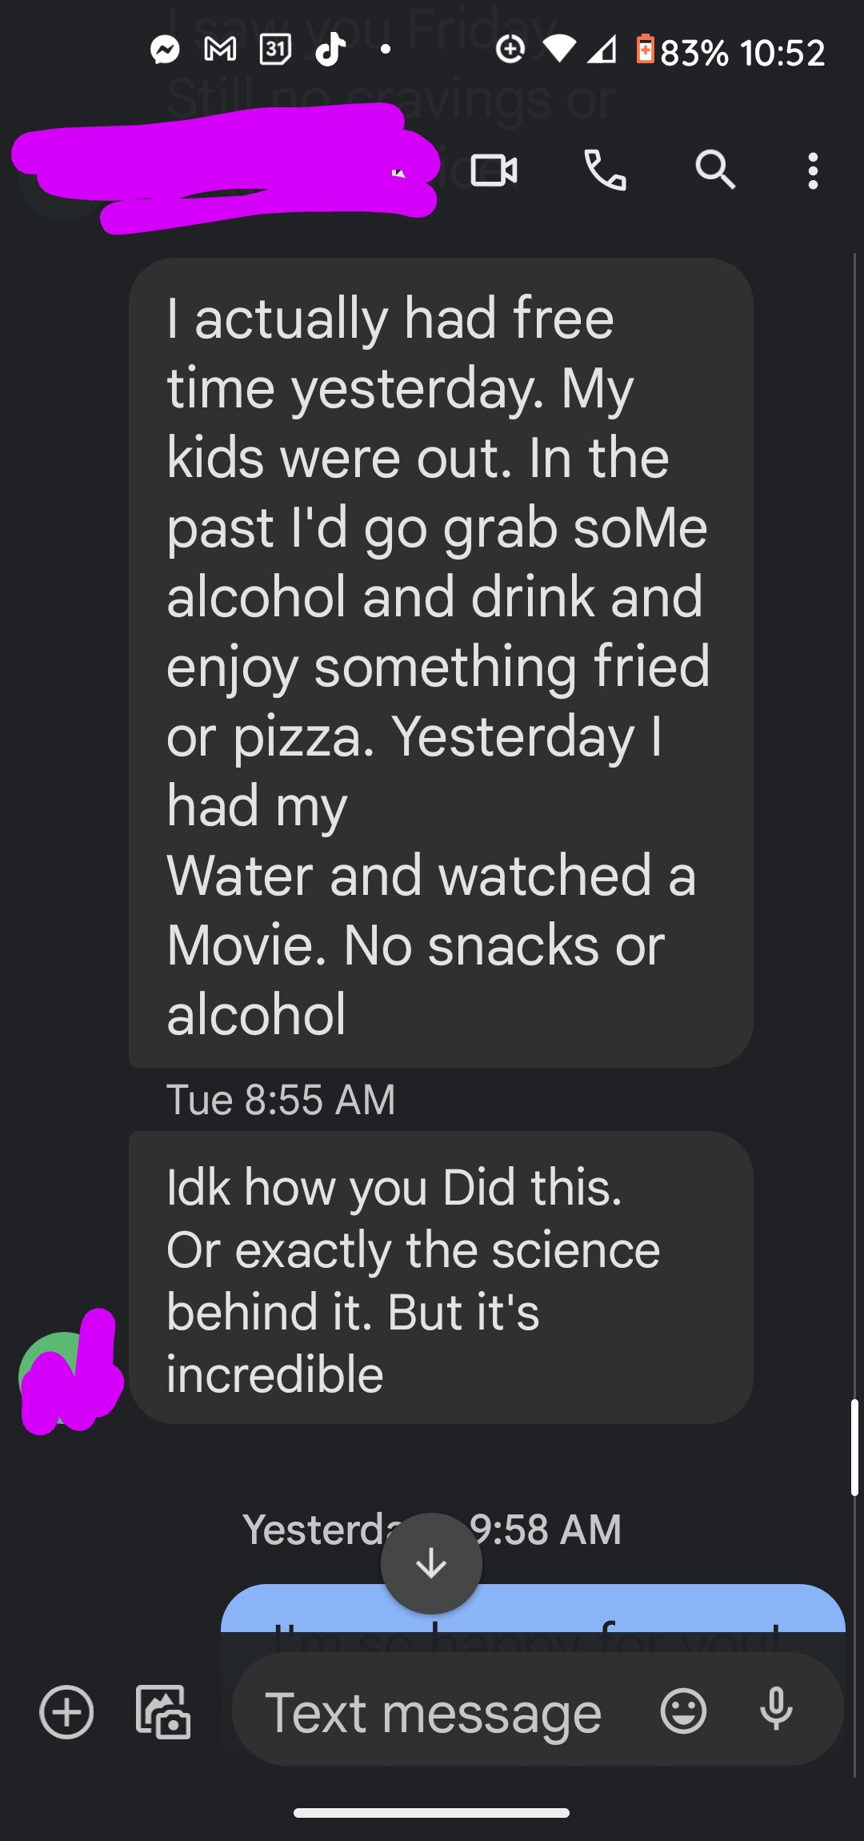The width and height of the screenshot is (864, 1841).
Task: Start a video call
Action: coord(494,170)
